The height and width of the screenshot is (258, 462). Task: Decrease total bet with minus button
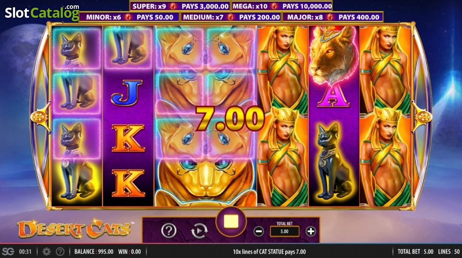(259, 231)
